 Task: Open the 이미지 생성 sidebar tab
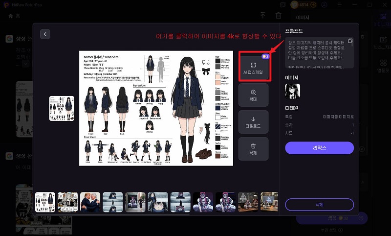[x=383, y=20]
